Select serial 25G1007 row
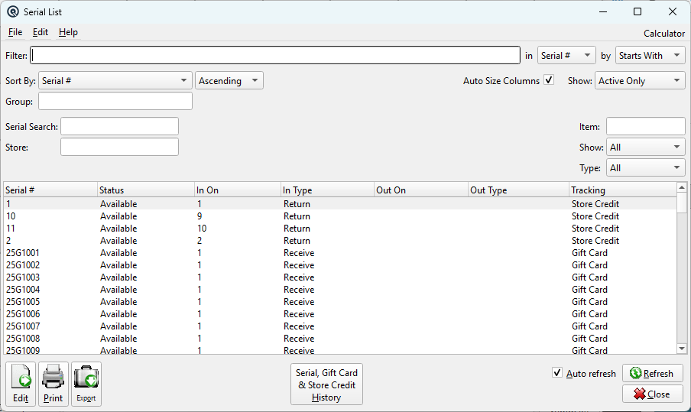 pyautogui.click(x=340, y=326)
